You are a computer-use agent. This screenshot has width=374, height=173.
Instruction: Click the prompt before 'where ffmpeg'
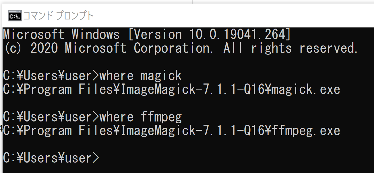pyautogui.click(x=51, y=117)
